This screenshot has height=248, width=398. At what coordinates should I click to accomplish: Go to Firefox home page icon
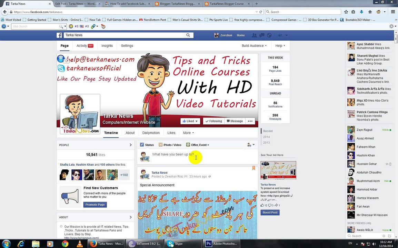pos(370,12)
